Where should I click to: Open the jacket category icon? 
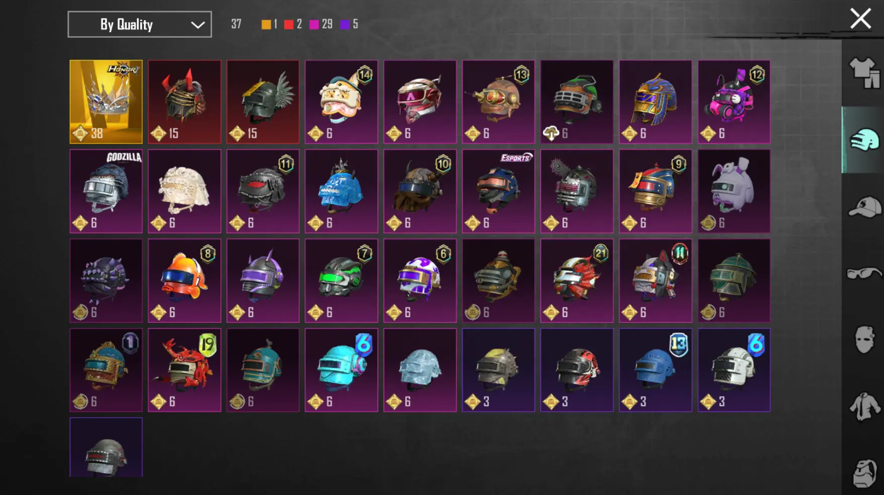pyautogui.click(x=864, y=406)
